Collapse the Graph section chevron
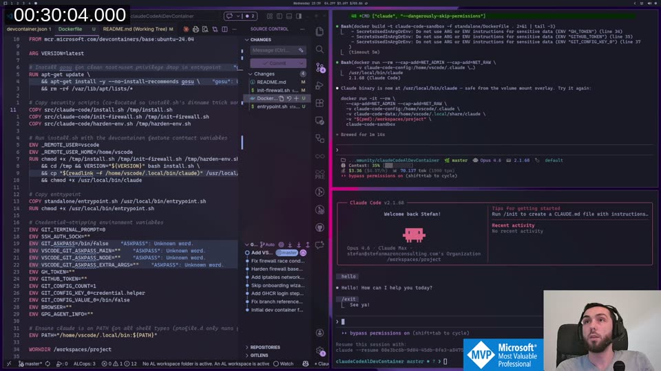 tap(247, 245)
